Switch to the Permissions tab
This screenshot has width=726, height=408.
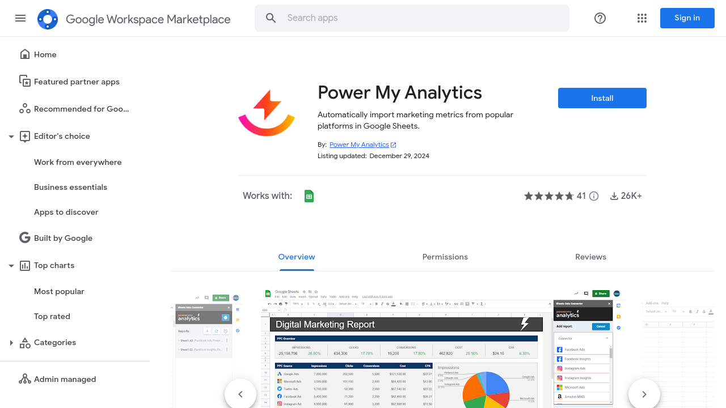click(445, 257)
